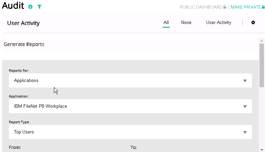Click the Public Dashboard label
Image resolution: width=265 pixels, height=152 pixels.
(201, 7)
